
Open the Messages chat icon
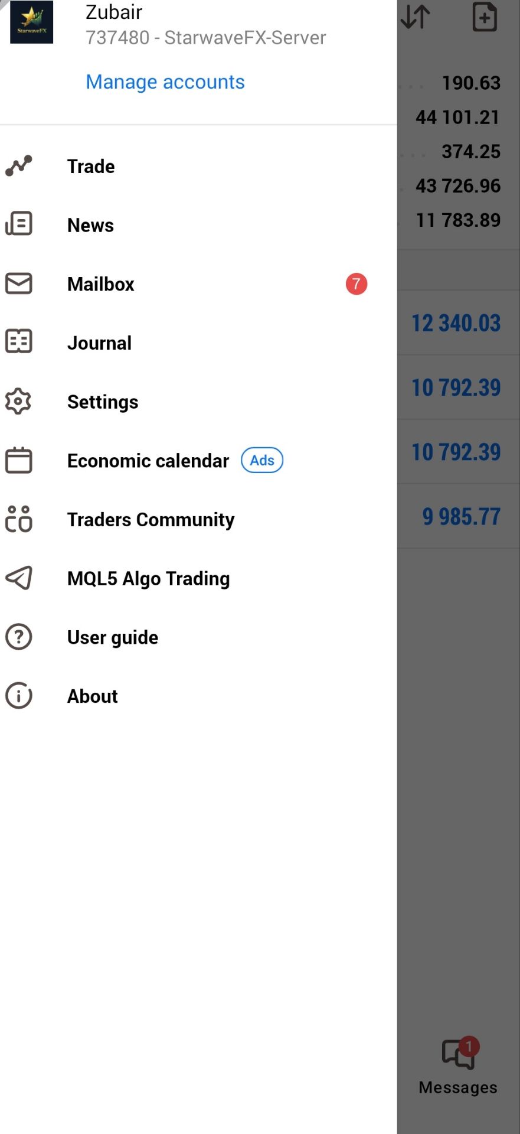[459, 1055]
